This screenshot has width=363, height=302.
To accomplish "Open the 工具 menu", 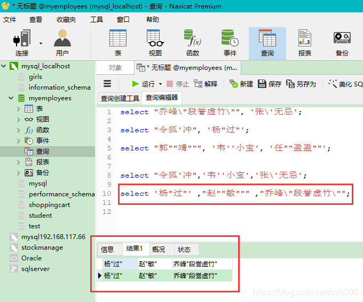I will (97, 19).
